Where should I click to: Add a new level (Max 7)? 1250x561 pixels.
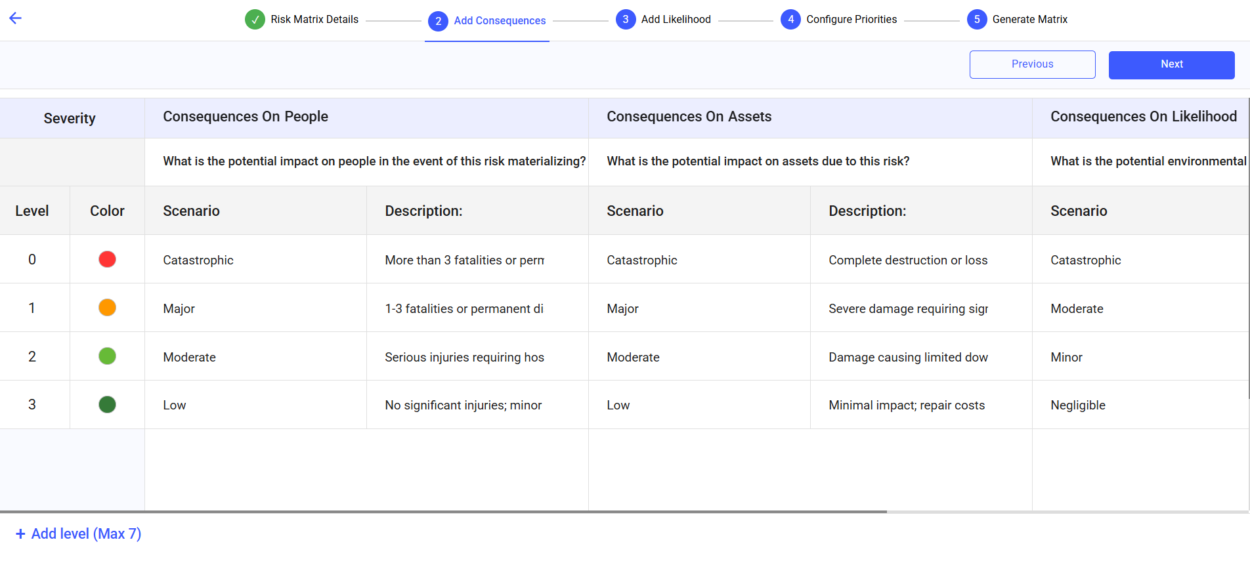78,534
